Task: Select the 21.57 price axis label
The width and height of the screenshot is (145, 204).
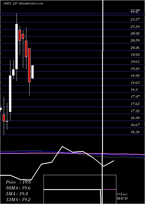Action: click(135, 20)
